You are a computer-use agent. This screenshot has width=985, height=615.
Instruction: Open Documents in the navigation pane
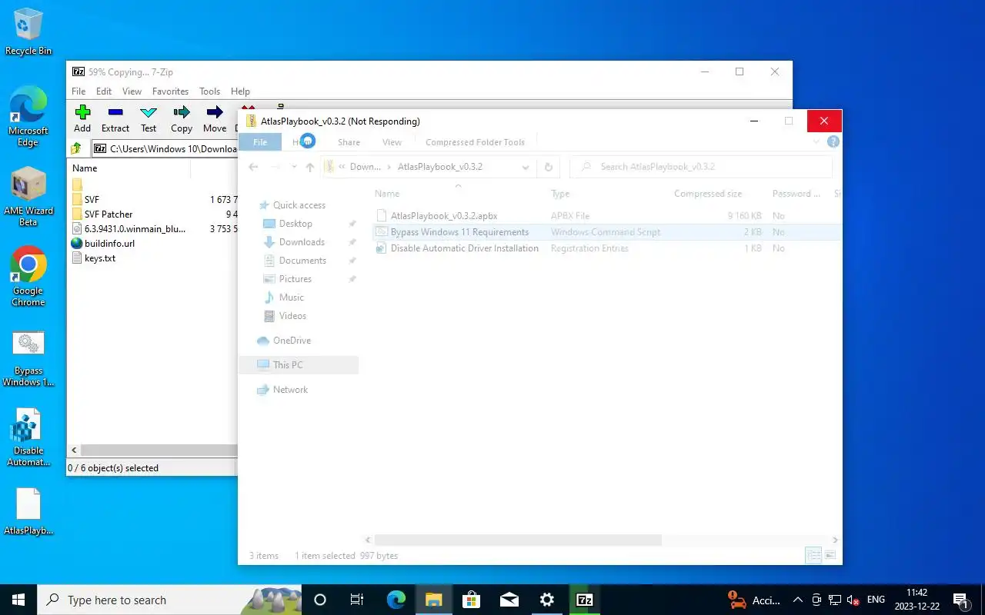click(x=302, y=261)
